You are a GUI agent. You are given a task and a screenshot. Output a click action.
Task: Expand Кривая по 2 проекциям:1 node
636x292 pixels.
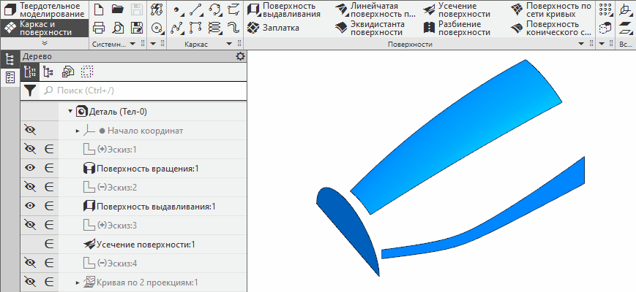[x=78, y=282]
